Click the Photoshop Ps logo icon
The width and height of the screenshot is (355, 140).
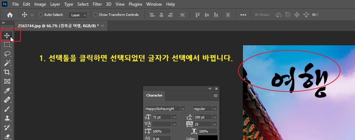(5, 4)
